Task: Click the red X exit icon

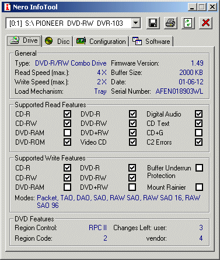Action: click(205, 23)
